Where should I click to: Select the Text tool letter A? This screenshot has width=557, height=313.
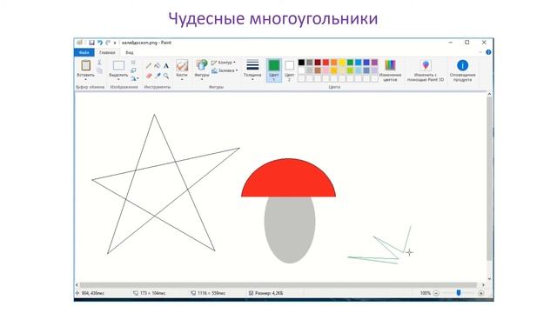[x=166, y=66]
